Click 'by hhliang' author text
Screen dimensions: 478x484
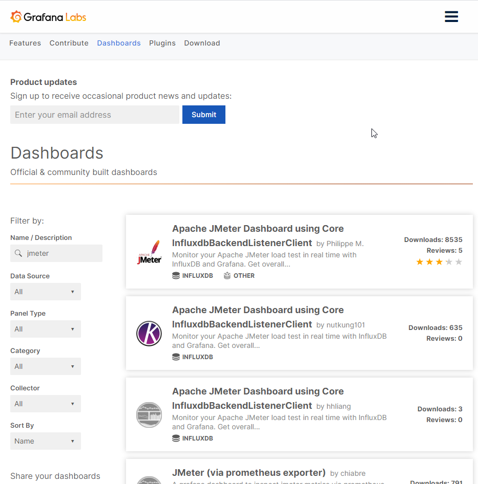point(334,407)
